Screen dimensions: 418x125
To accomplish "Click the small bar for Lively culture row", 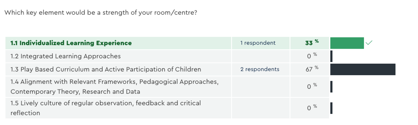I will click(x=331, y=108).
